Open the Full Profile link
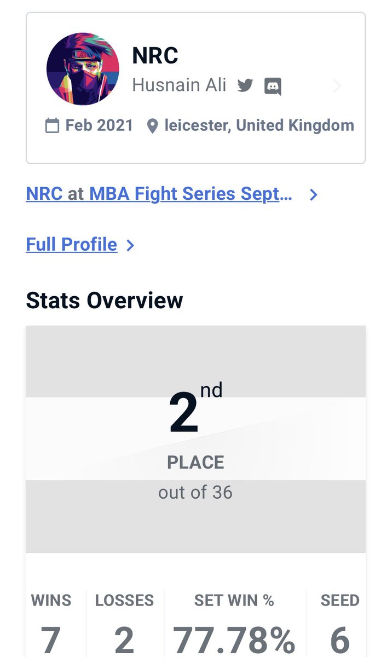 [72, 244]
